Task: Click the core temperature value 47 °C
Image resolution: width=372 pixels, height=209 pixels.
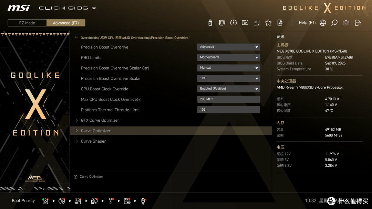Action: 329,111
